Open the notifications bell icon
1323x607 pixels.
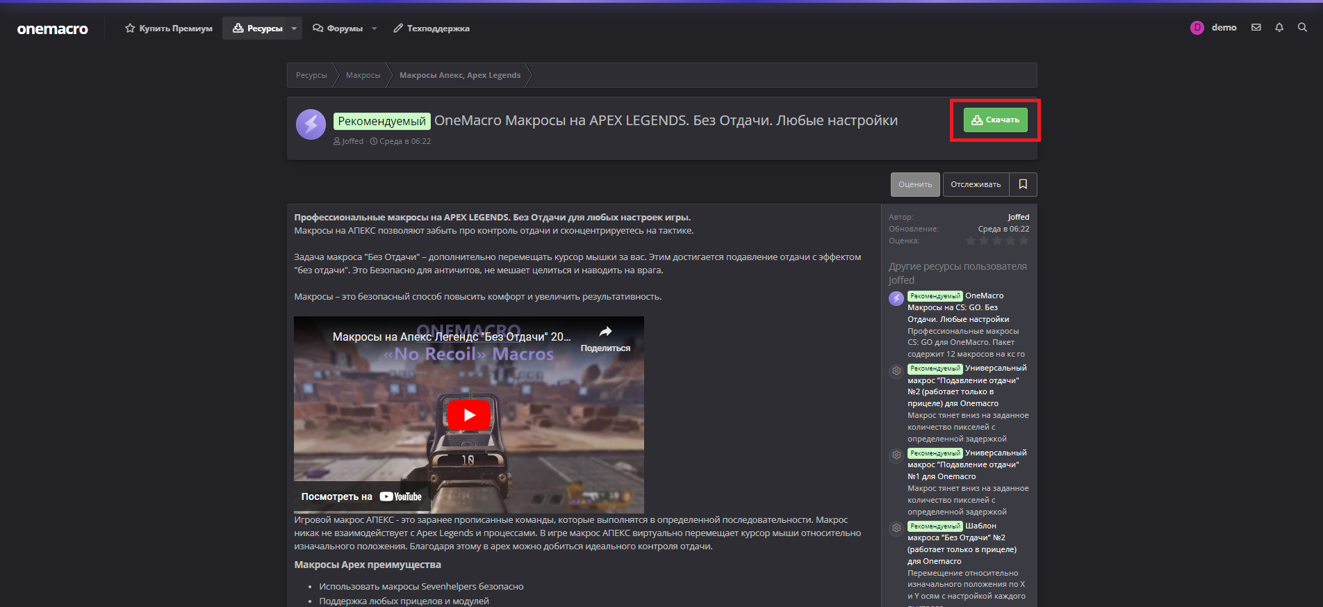(x=1279, y=28)
